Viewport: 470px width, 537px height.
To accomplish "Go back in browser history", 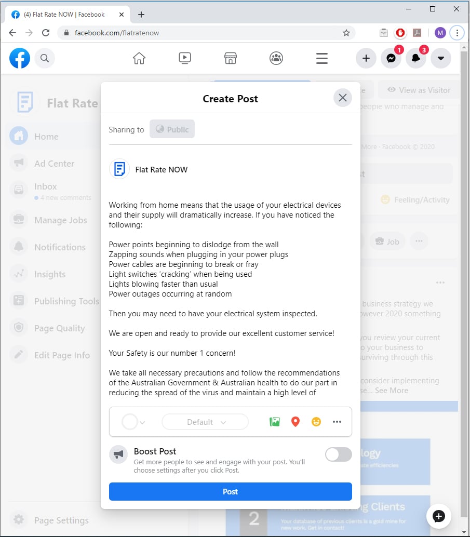I will (12, 33).
